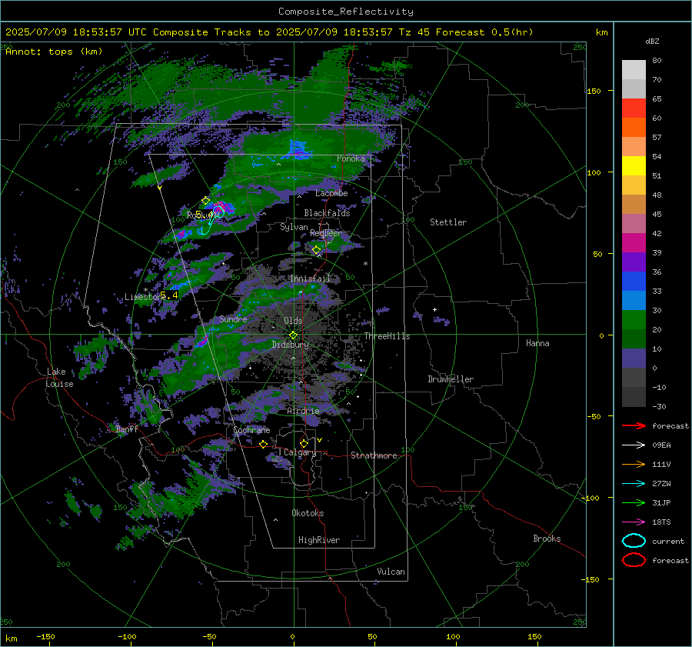Pick the yellow 54-51 dBZ color swatch
This screenshot has width=692, height=647.
(x=634, y=166)
